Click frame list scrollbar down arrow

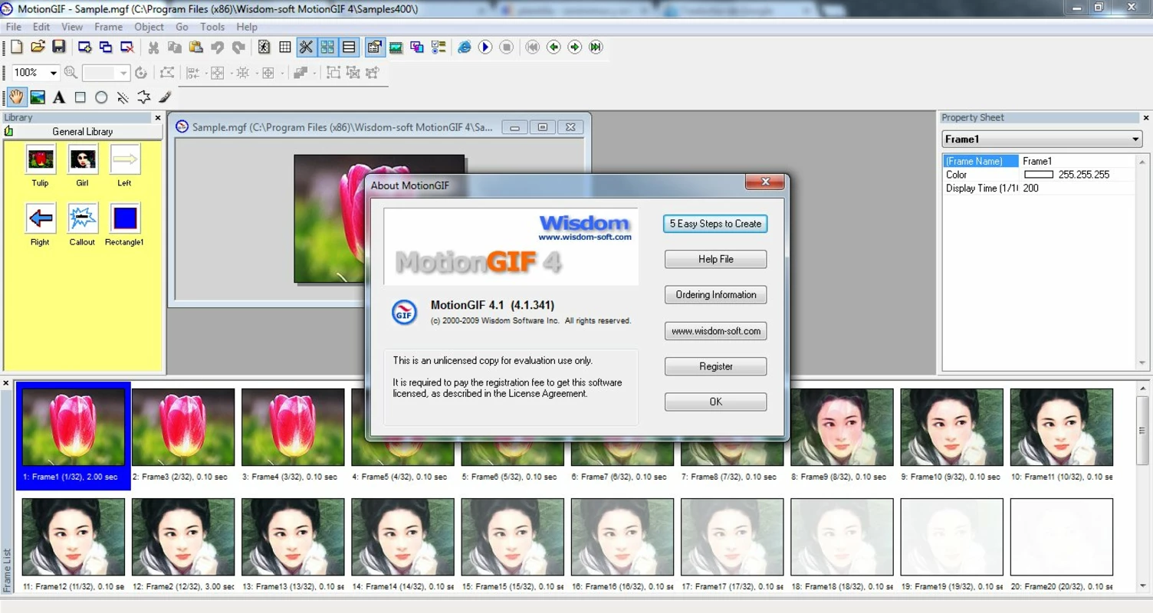pos(1144,585)
